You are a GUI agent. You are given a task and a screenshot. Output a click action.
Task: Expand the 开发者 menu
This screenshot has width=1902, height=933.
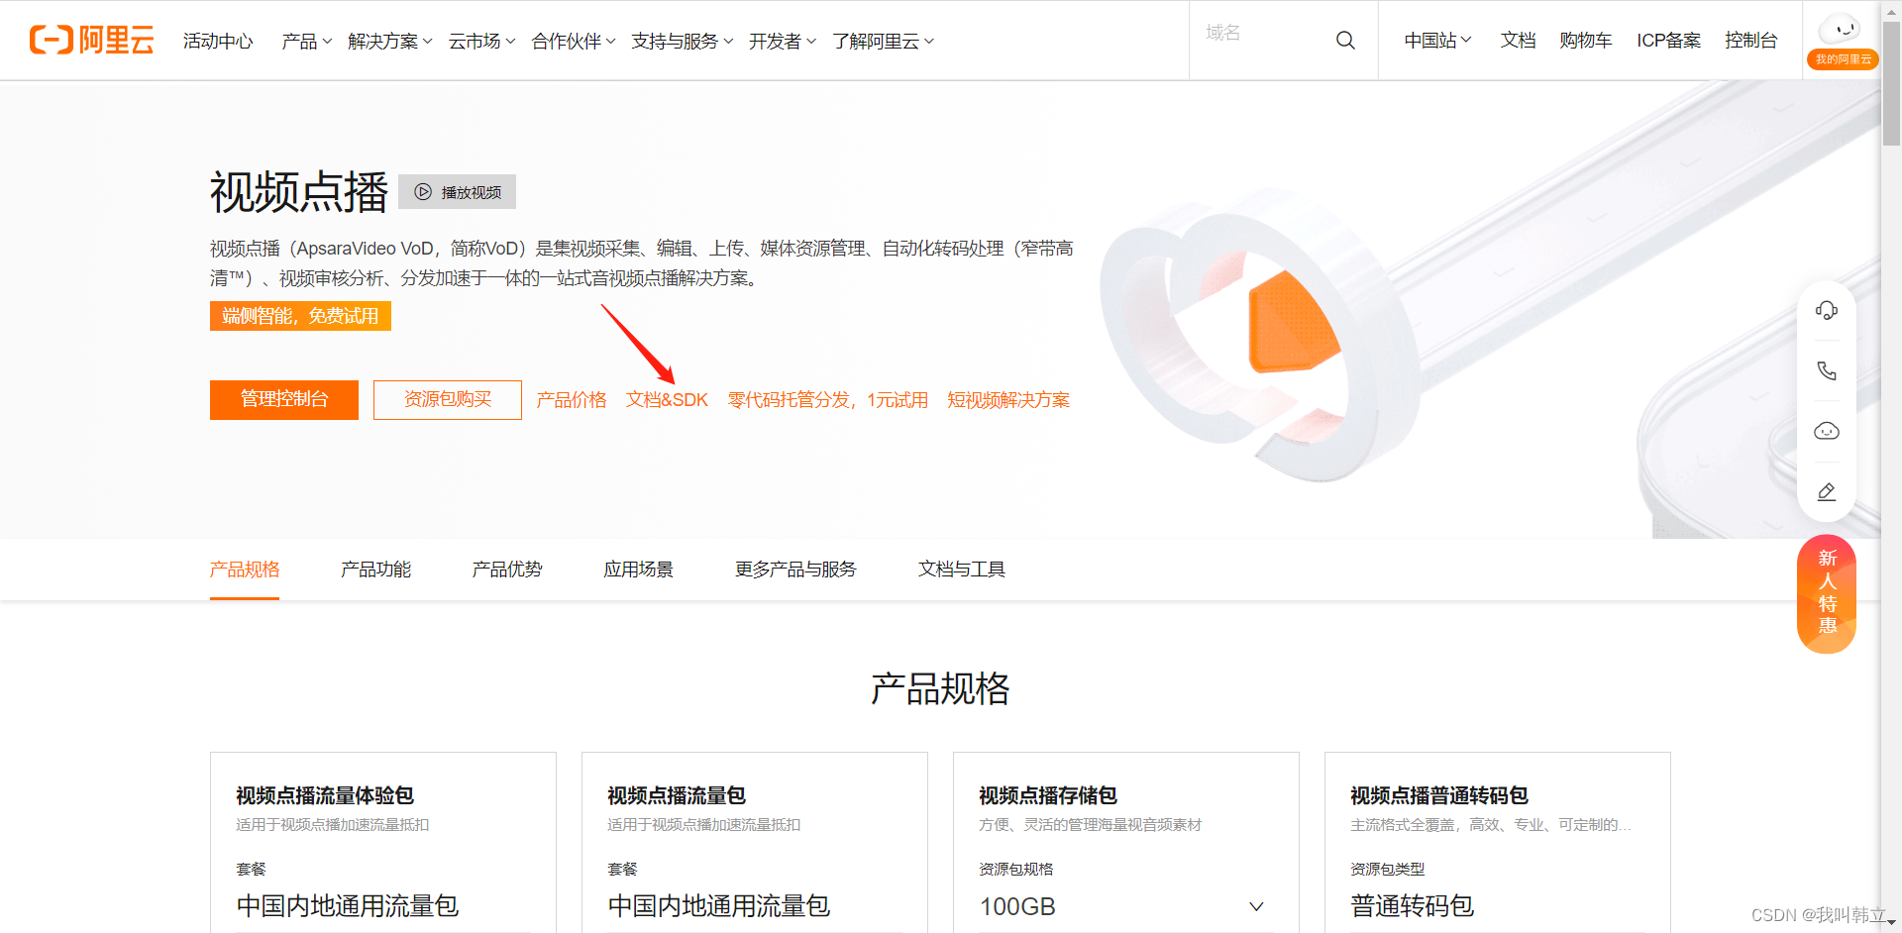pyautogui.click(x=783, y=41)
